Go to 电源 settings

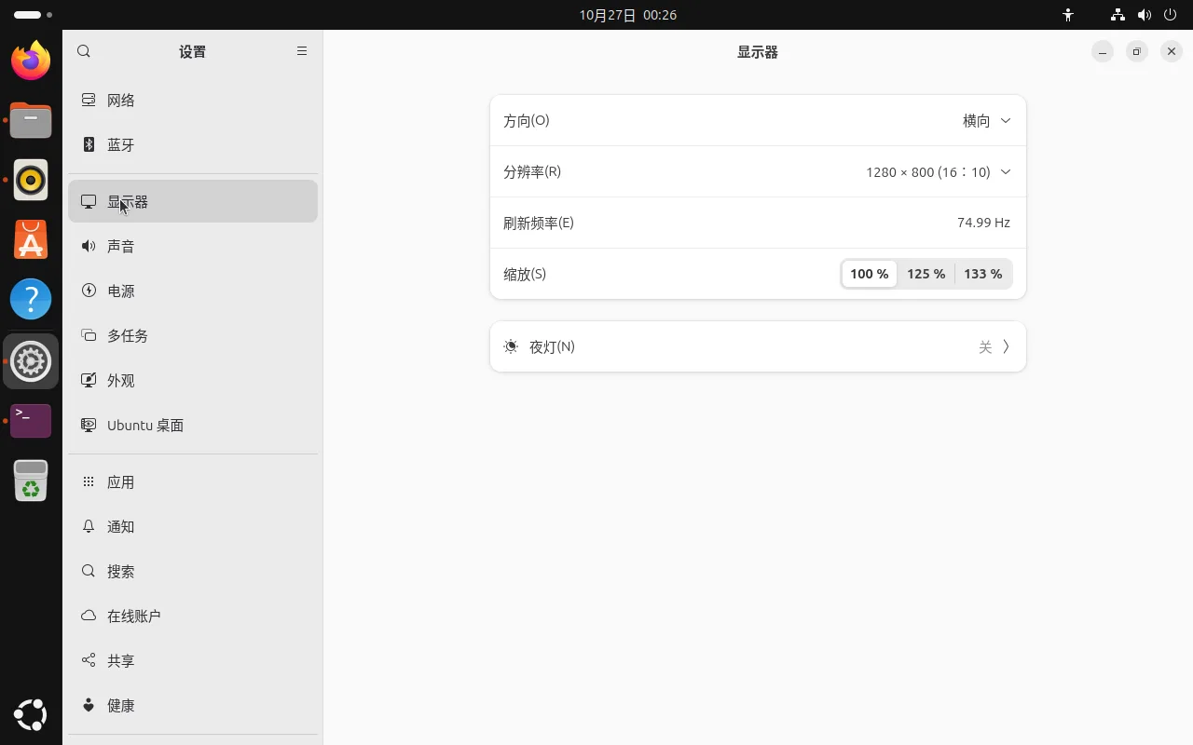point(193,291)
